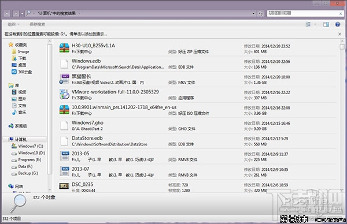Select the 黑猫警长 MKV video icon
Image resolution: width=347 pixels, height=224 pixels.
[64, 79]
